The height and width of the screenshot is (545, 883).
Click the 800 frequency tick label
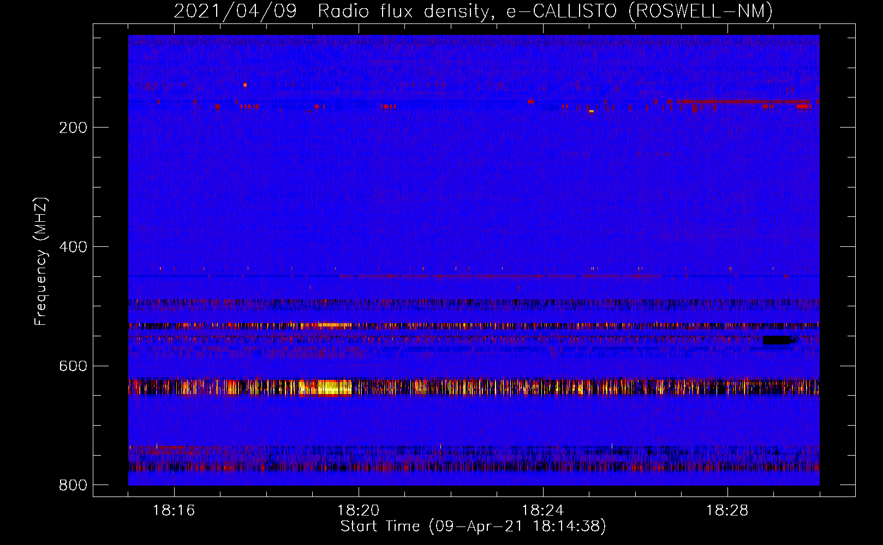73,485
